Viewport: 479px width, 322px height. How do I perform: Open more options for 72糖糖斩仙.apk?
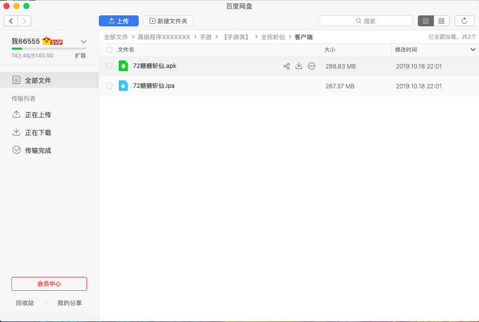312,66
